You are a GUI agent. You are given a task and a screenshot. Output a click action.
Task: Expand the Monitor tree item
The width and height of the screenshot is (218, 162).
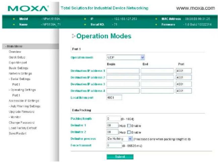pyautogui.click(x=15, y=117)
